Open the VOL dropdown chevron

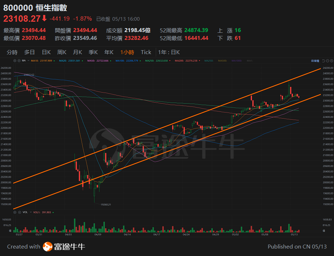[30, 212]
